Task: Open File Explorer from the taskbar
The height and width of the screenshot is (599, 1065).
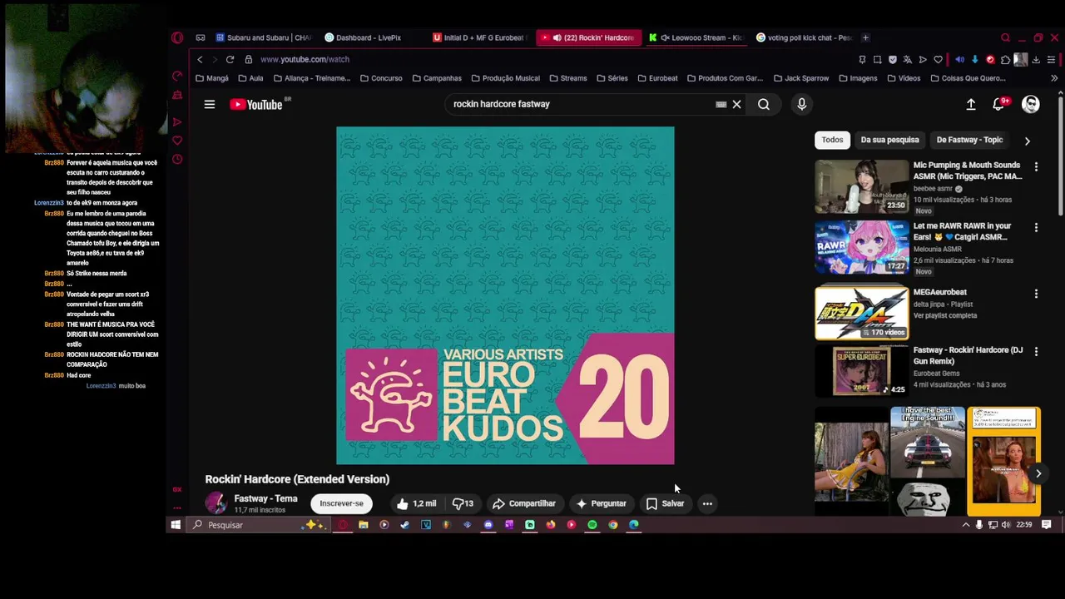Action: (x=364, y=525)
